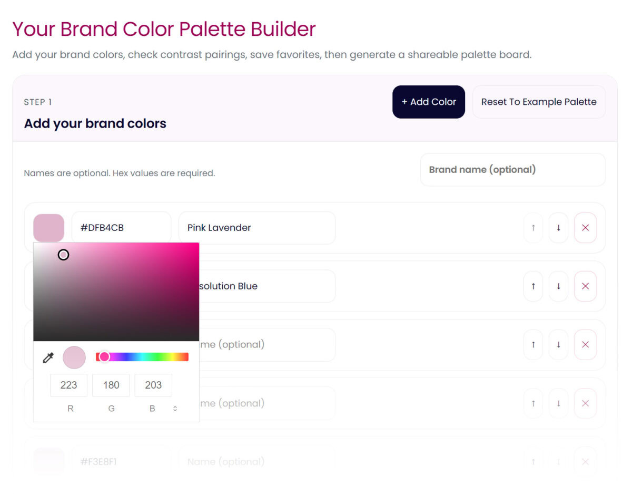The width and height of the screenshot is (632, 494).
Task: Move the third color row down
Action: (558, 344)
